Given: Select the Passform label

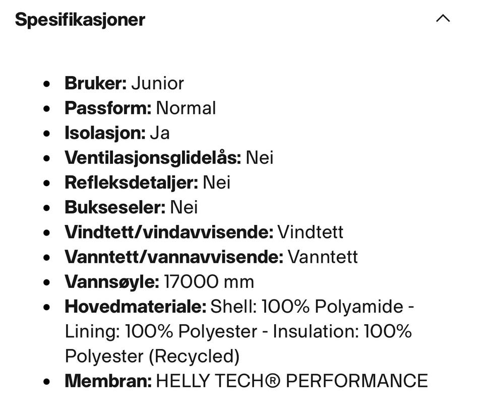Looking at the screenshot, I should (108, 108).
